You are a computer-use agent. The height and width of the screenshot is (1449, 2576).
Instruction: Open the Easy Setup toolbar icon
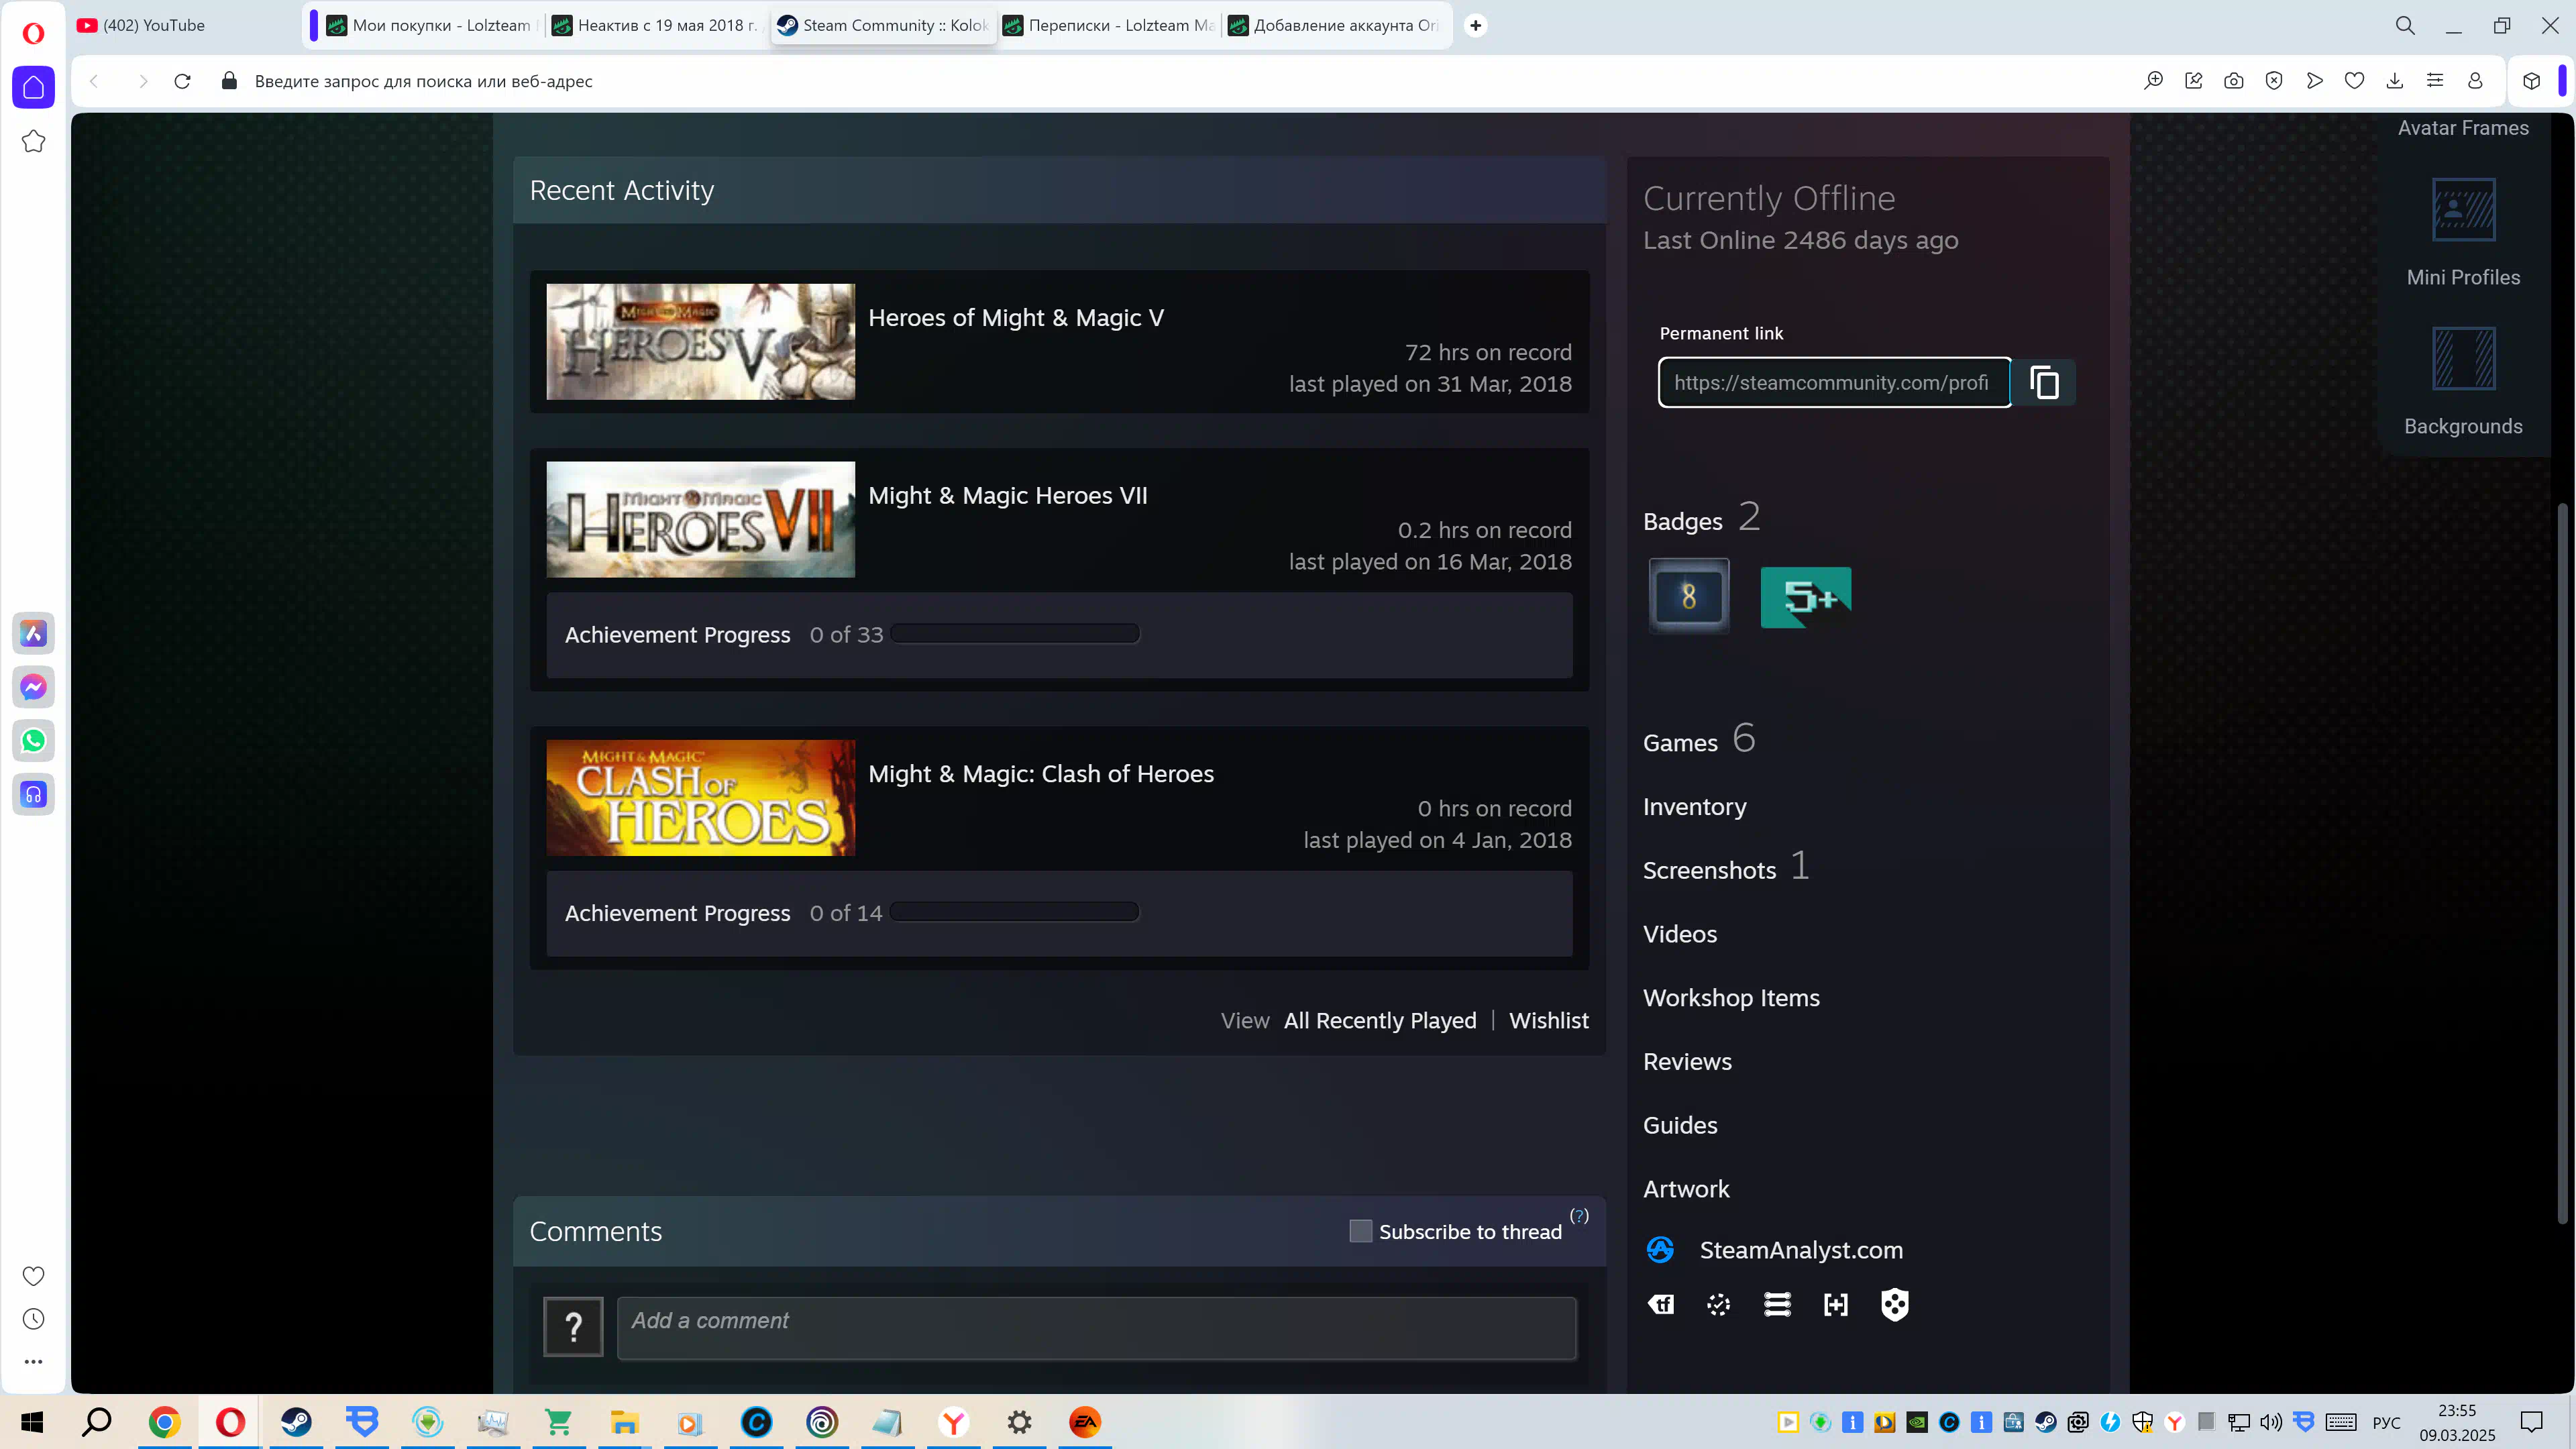tap(2435, 81)
